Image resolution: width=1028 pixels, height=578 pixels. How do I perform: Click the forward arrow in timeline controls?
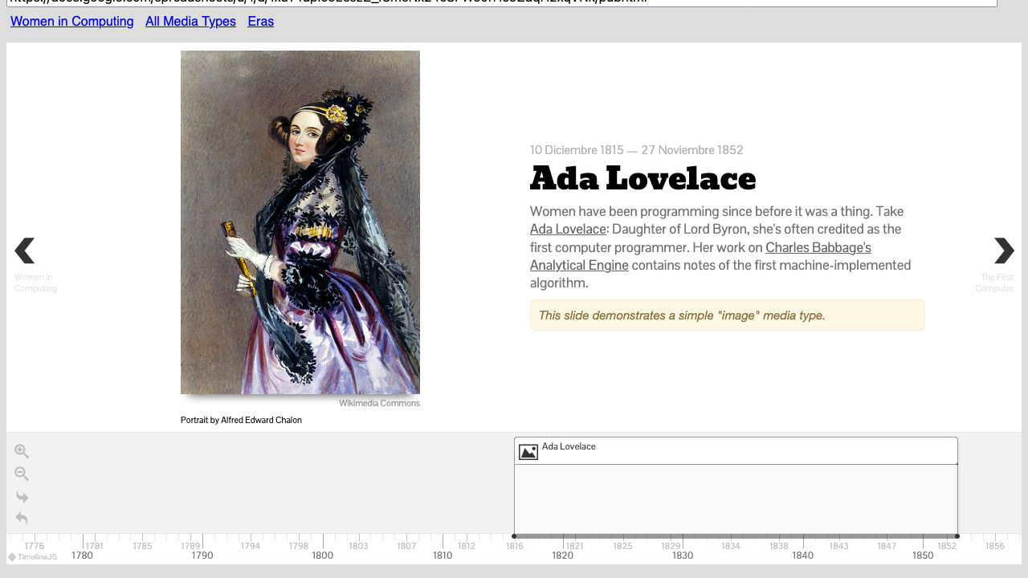(22, 496)
